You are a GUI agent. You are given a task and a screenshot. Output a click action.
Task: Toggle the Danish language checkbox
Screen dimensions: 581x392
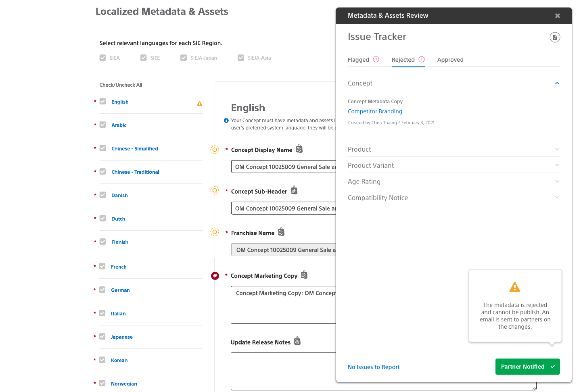click(x=102, y=195)
